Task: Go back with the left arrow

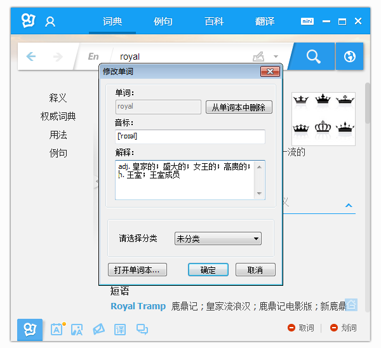Action: 31,57
